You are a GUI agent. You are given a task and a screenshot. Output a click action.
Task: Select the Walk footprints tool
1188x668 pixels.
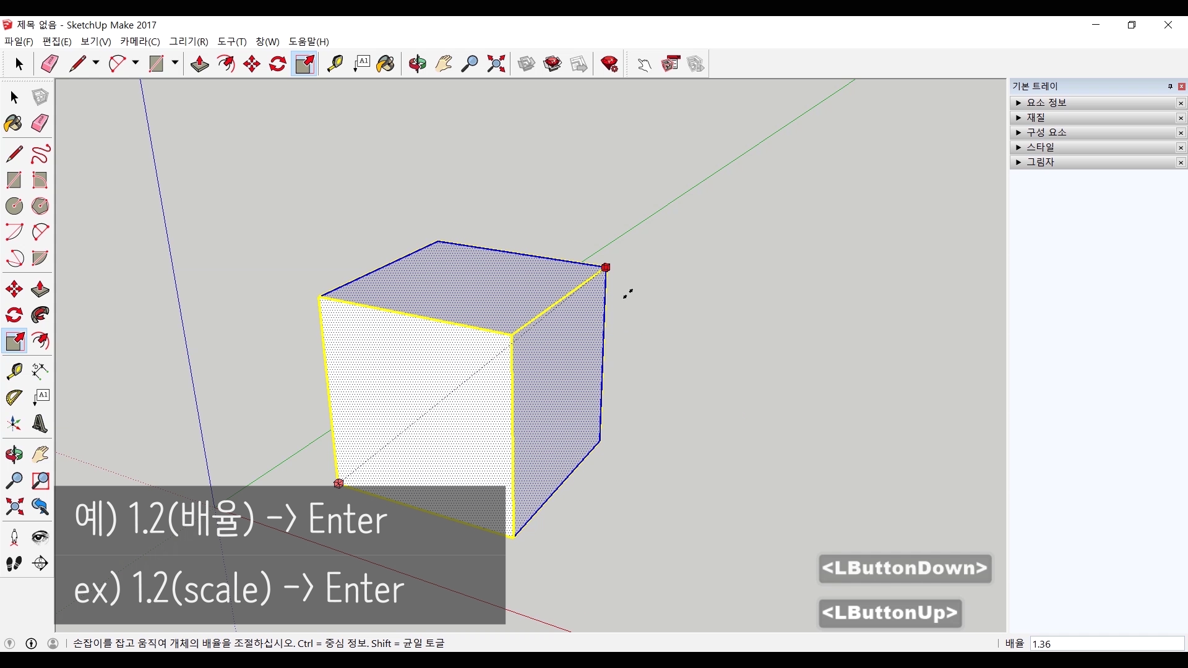pyautogui.click(x=14, y=563)
